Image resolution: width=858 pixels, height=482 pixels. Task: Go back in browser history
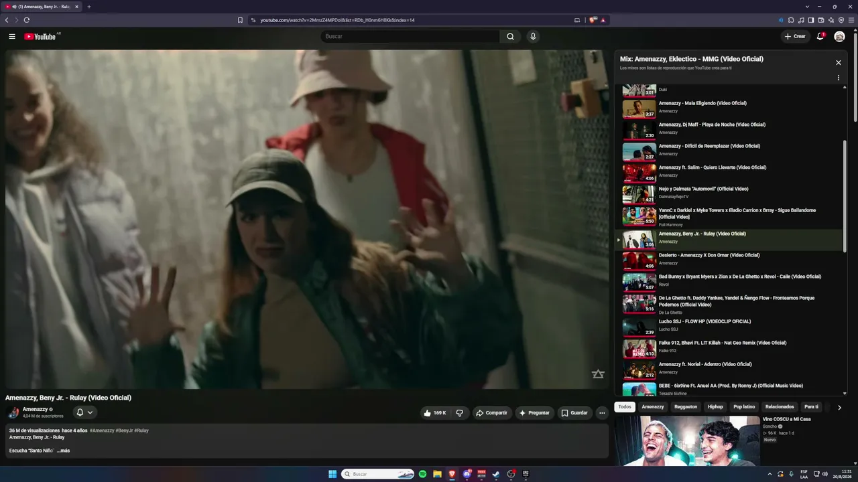(7, 20)
